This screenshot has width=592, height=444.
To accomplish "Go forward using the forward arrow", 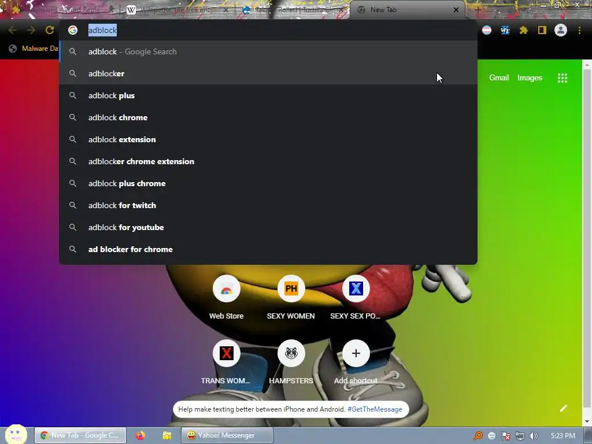I will (31, 30).
